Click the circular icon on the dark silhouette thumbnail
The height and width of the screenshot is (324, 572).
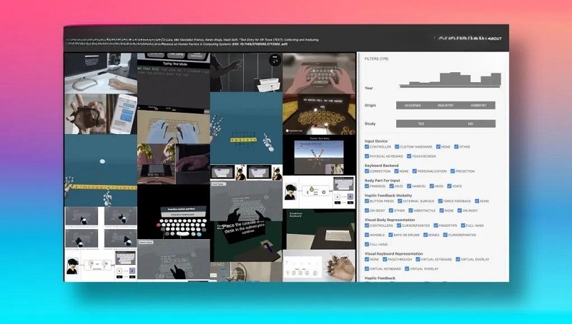point(275,60)
